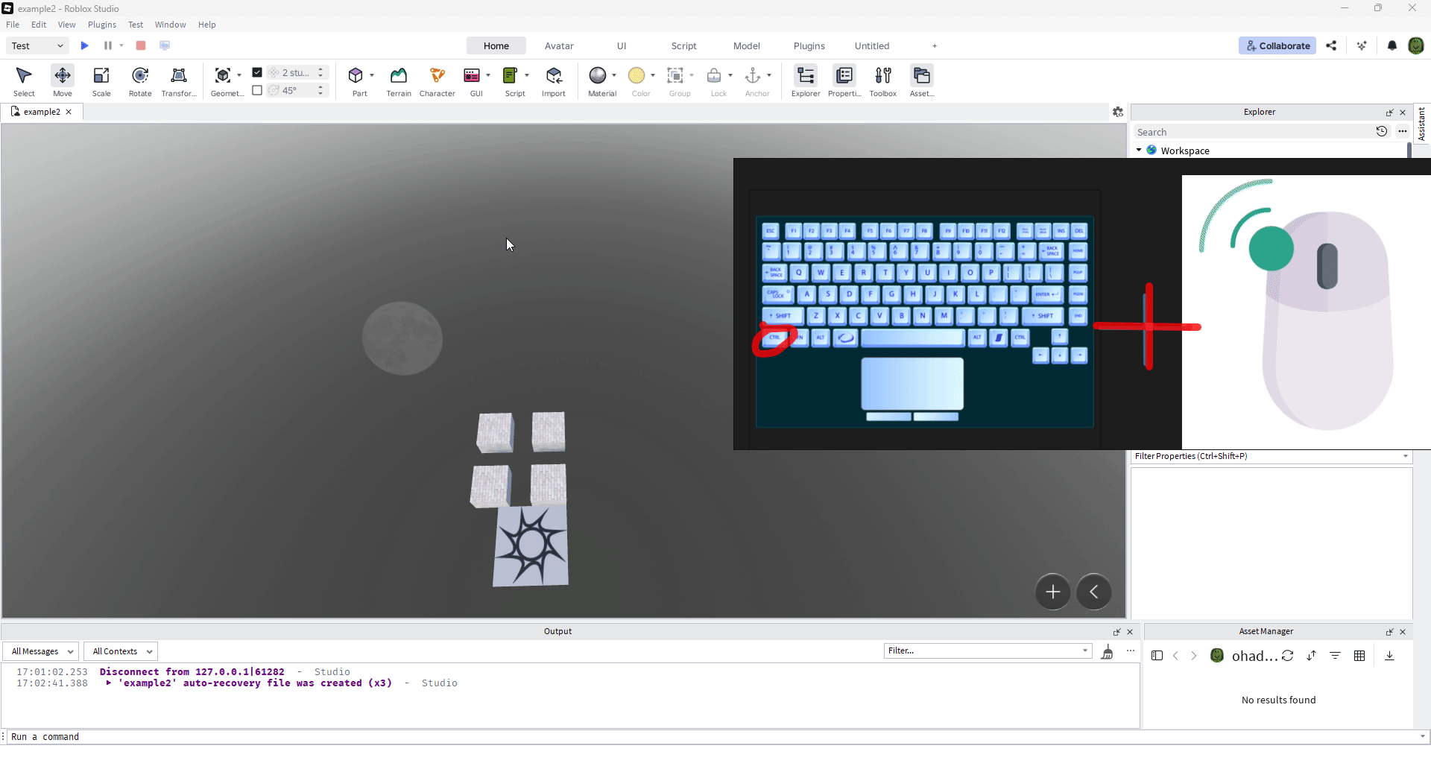The height and width of the screenshot is (769, 1431).
Task: Activate the Rotate tool
Action: (140, 80)
